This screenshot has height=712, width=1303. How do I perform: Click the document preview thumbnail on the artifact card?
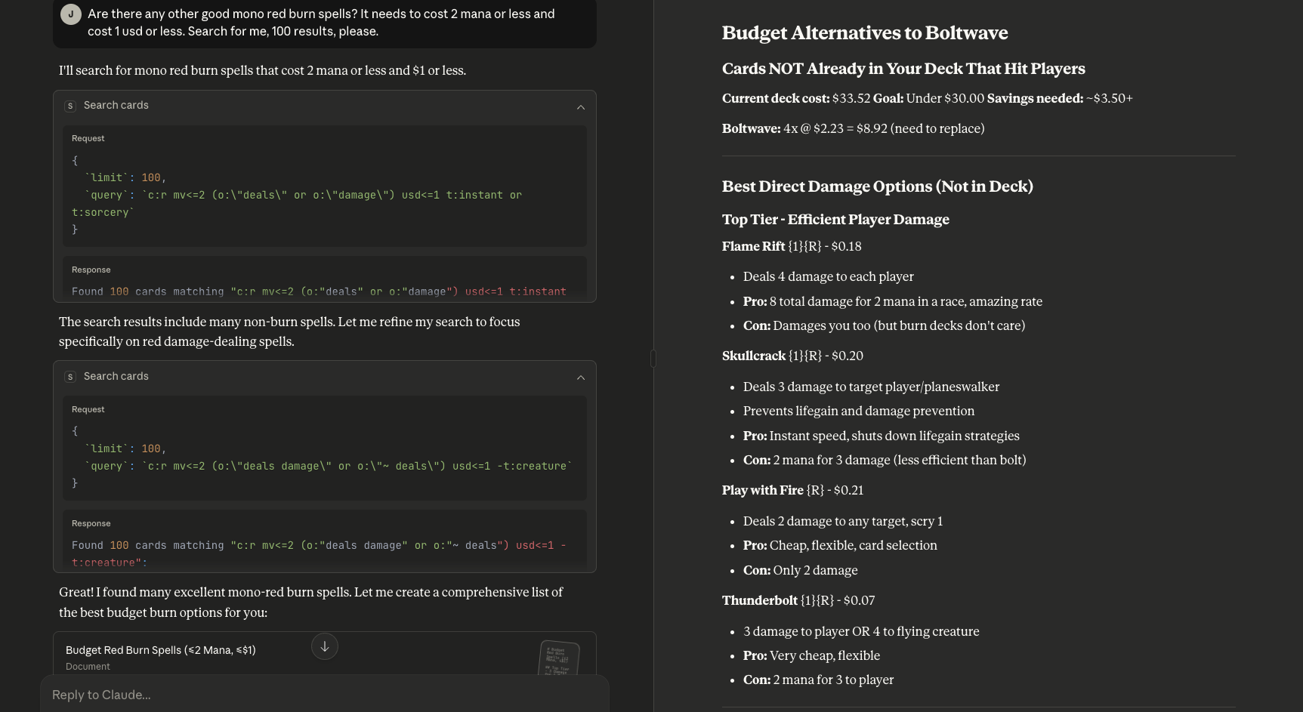point(557,664)
